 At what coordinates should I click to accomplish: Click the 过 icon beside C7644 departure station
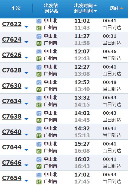click(x=39, y=144)
